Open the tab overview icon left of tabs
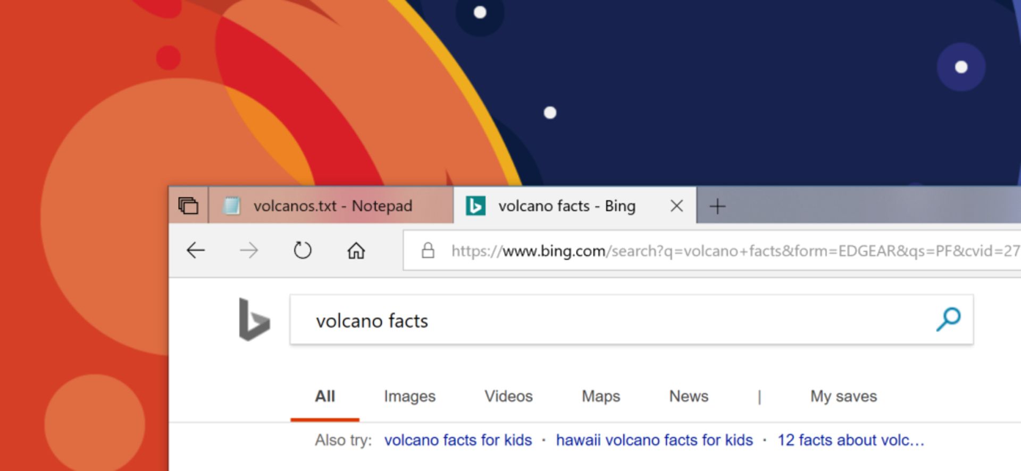 pyautogui.click(x=188, y=205)
